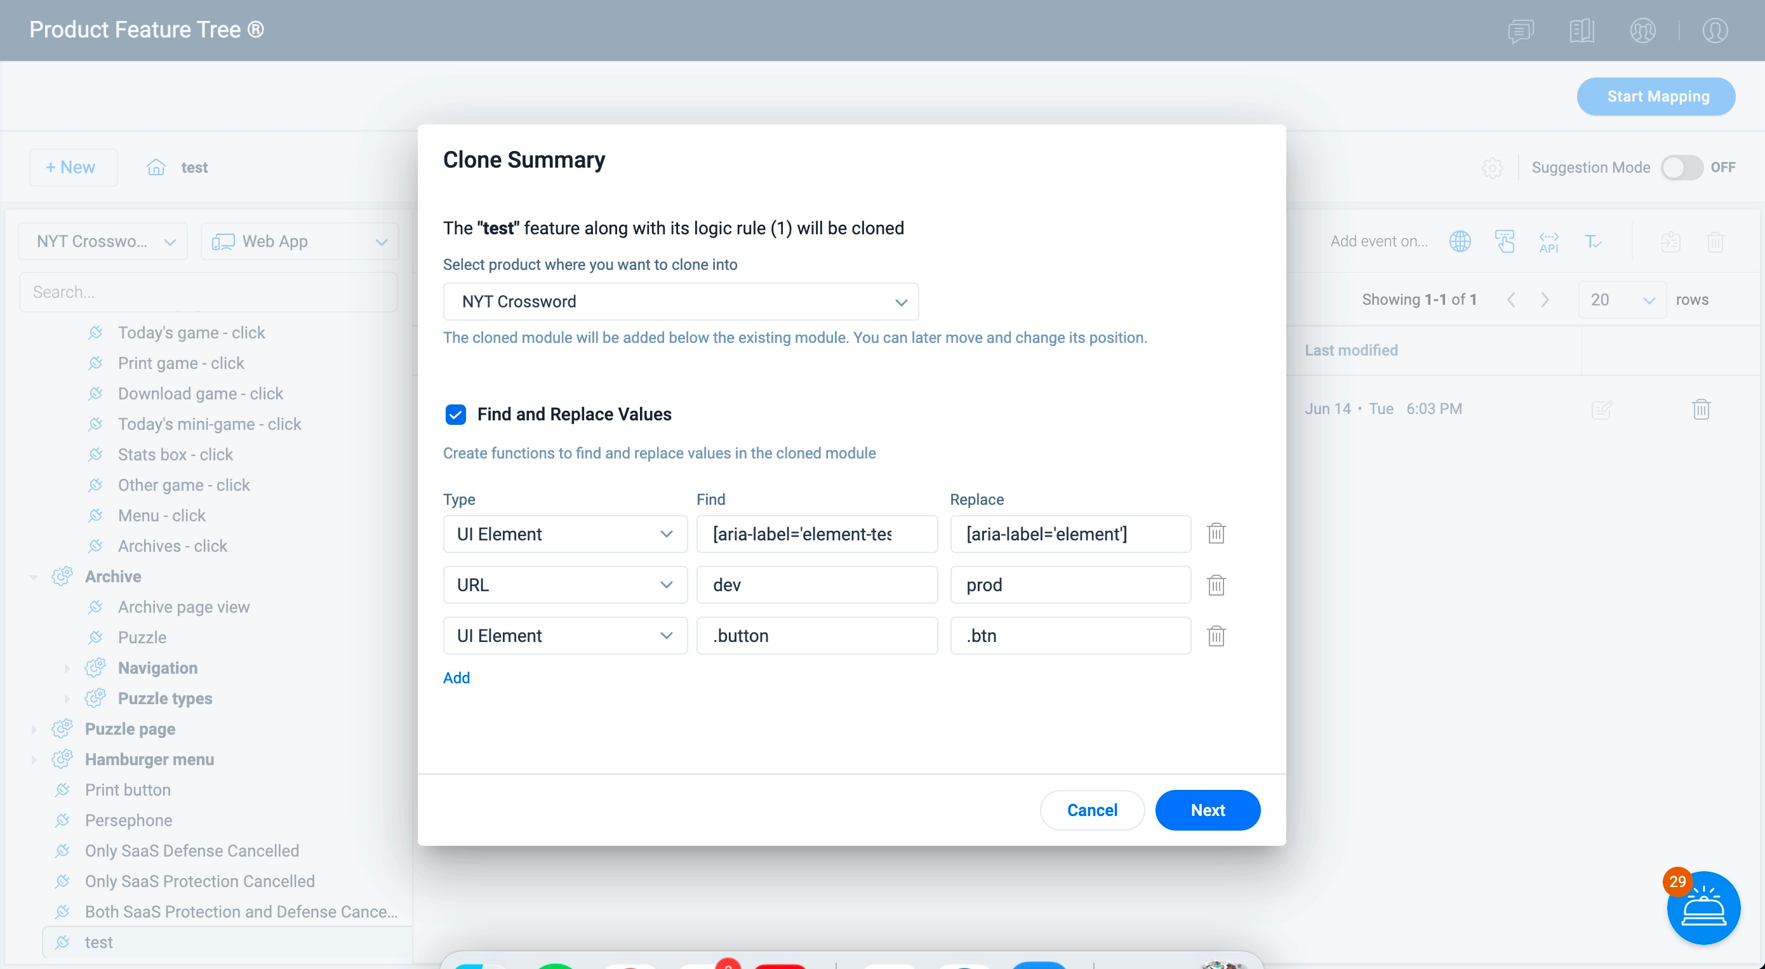
Task: Go to previous results page arrow
Action: click(1511, 300)
